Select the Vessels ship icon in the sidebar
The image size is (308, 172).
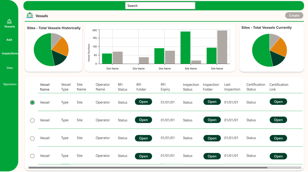click(9, 21)
